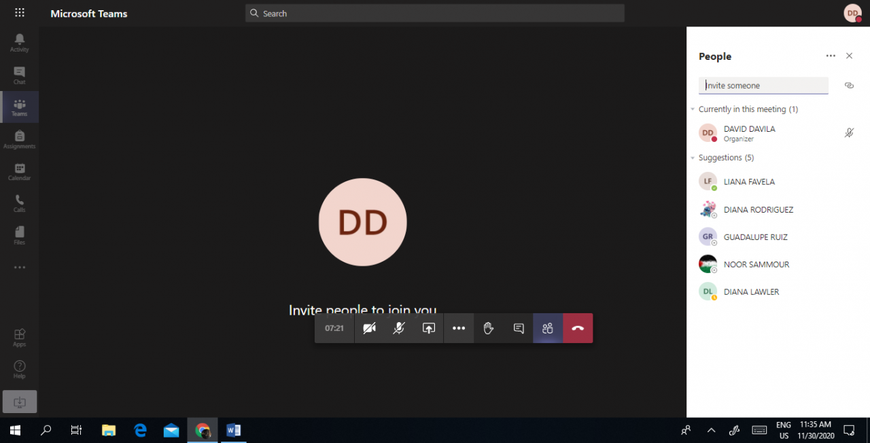Click the 07:21 call duration timer
870x443 pixels.
pos(334,328)
